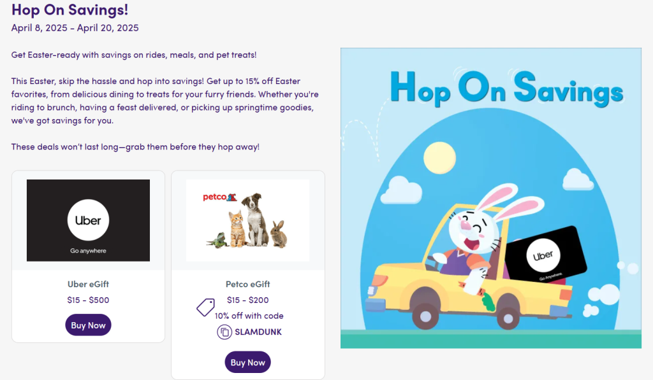Viewport: 653px width, 380px height.
Task: Click the price tag discount icon
Action: pos(205,307)
